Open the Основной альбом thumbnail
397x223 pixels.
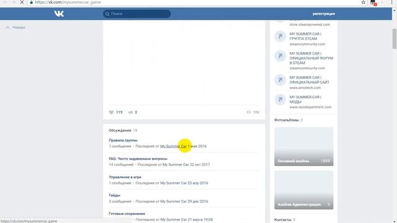click(x=304, y=147)
